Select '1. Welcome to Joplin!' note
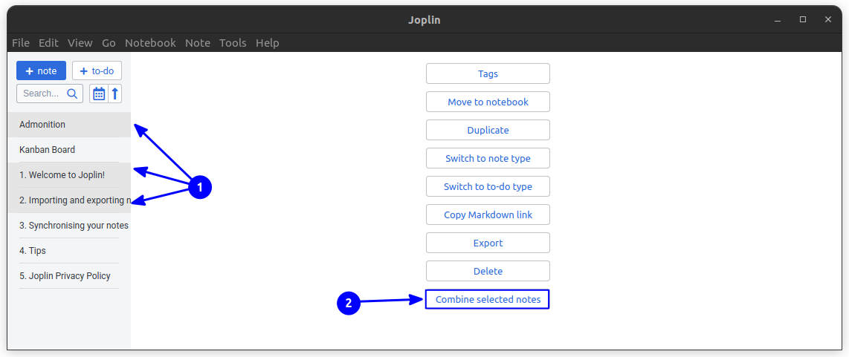Viewport: 849px width, 357px height. pos(69,174)
